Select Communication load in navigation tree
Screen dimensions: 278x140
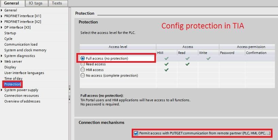point(21,45)
